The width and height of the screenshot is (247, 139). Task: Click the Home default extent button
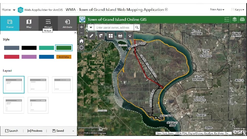(82, 41)
